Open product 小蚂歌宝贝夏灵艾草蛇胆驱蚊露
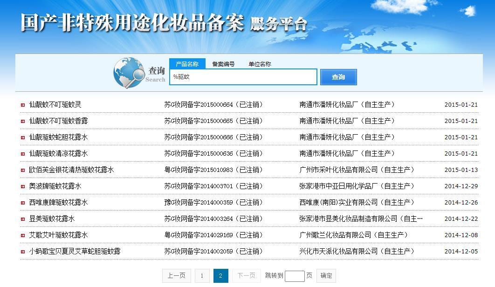This screenshot has height=287, width=495. [x=75, y=252]
